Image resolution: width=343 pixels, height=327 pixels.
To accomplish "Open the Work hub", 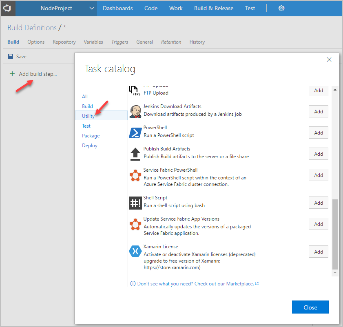I will click(176, 8).
